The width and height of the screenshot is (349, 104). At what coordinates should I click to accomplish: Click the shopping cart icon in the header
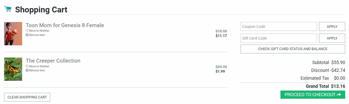click(8, 9)
